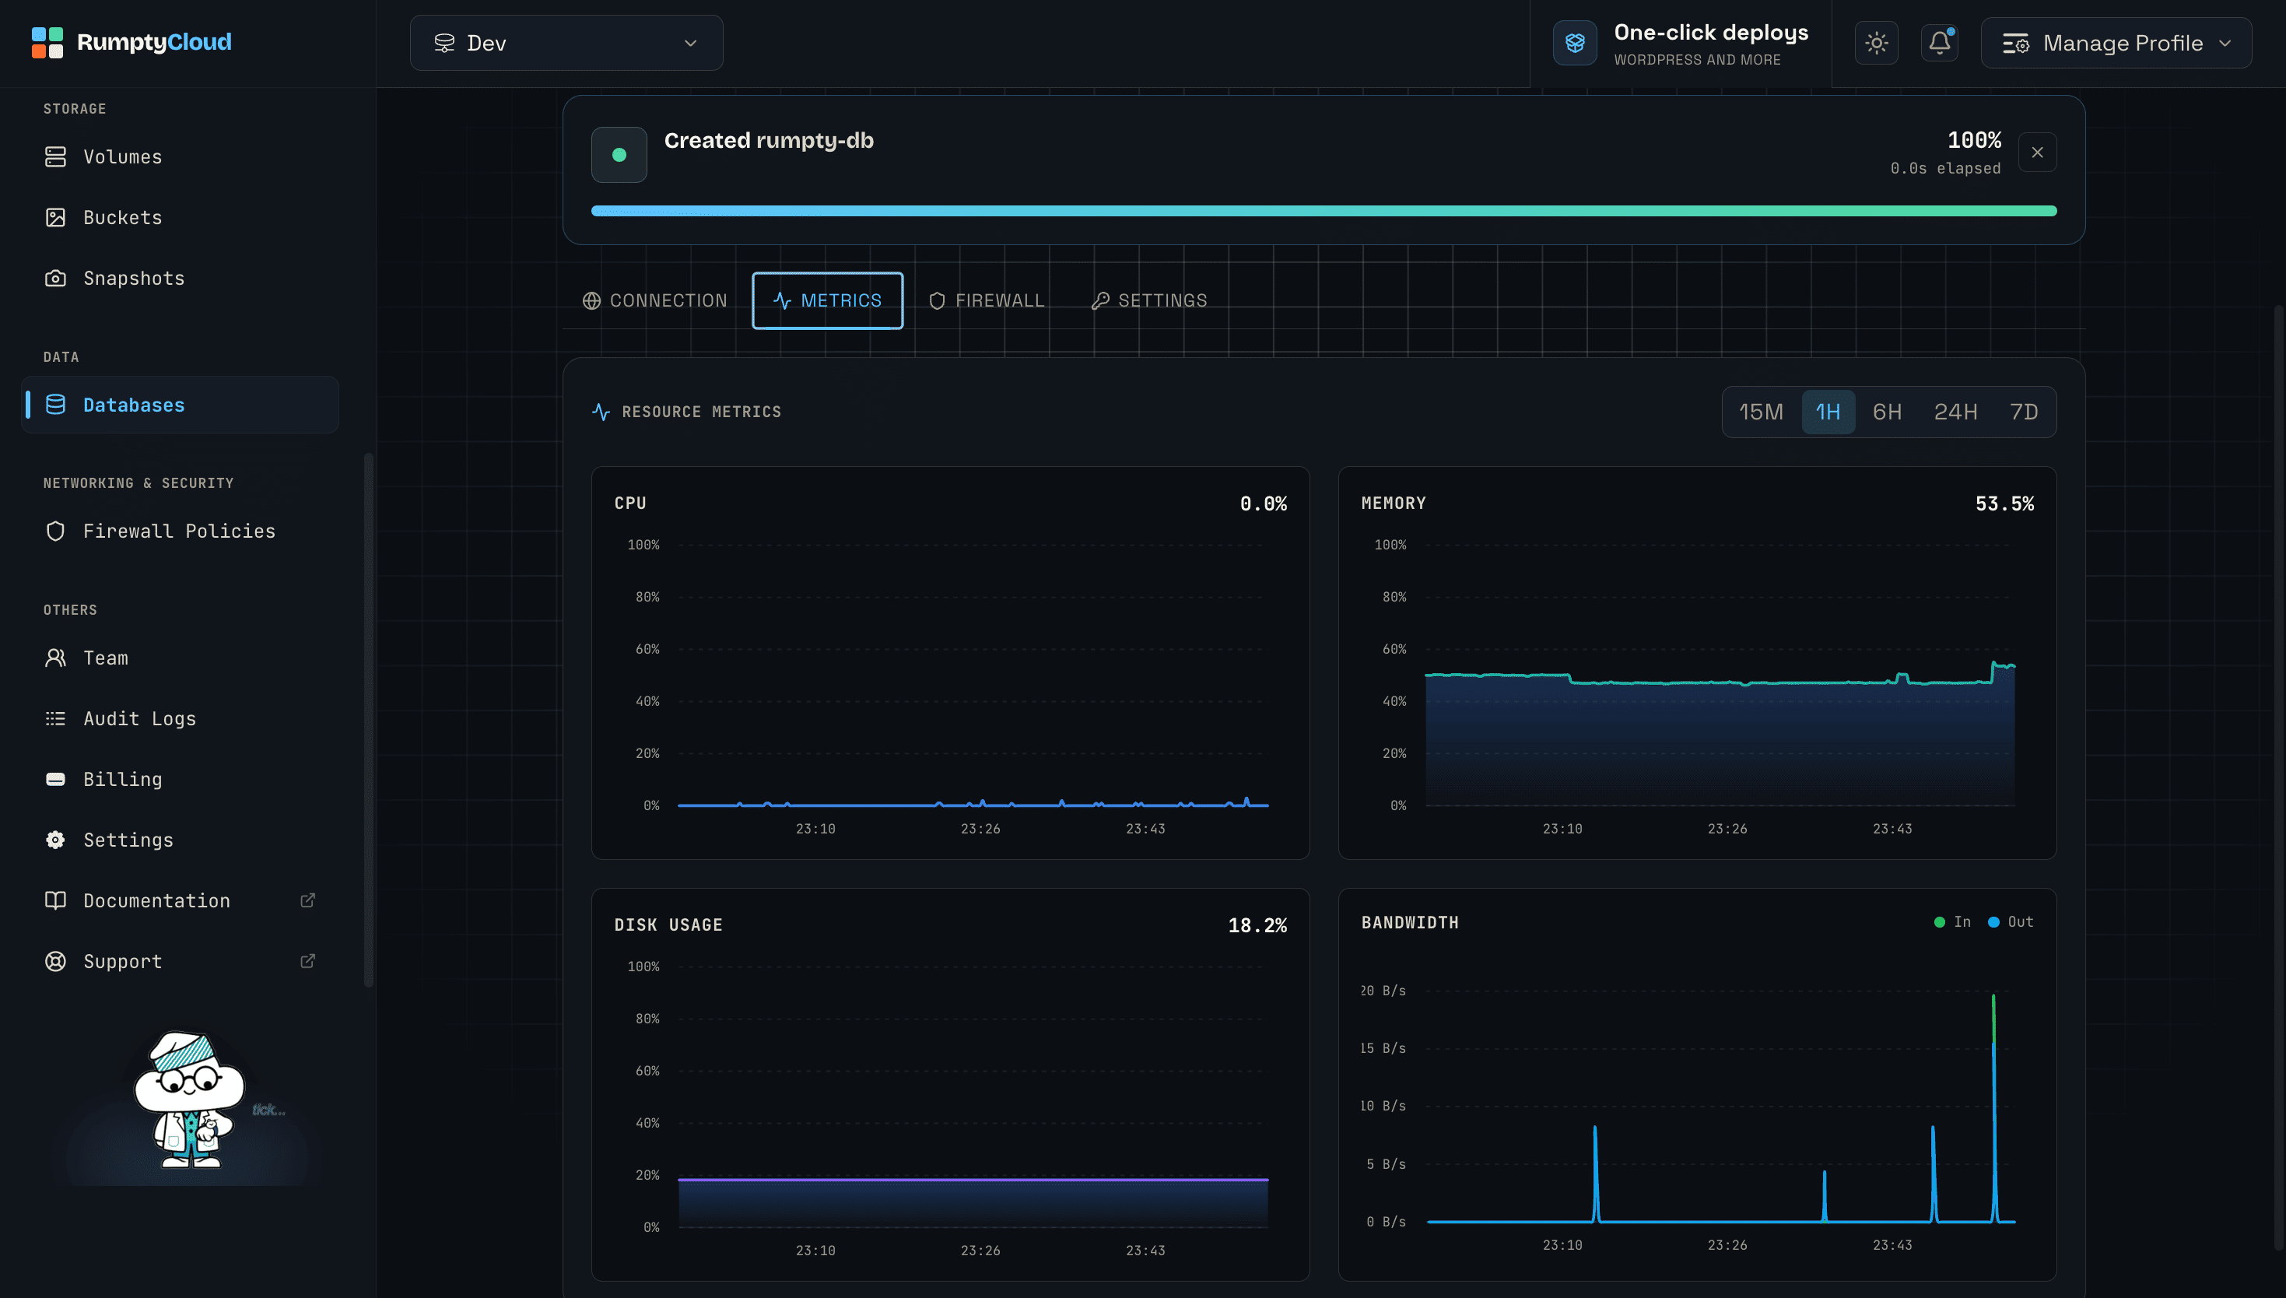
Task: Click the Created rumpty-db title
Action: coord(768,141)
